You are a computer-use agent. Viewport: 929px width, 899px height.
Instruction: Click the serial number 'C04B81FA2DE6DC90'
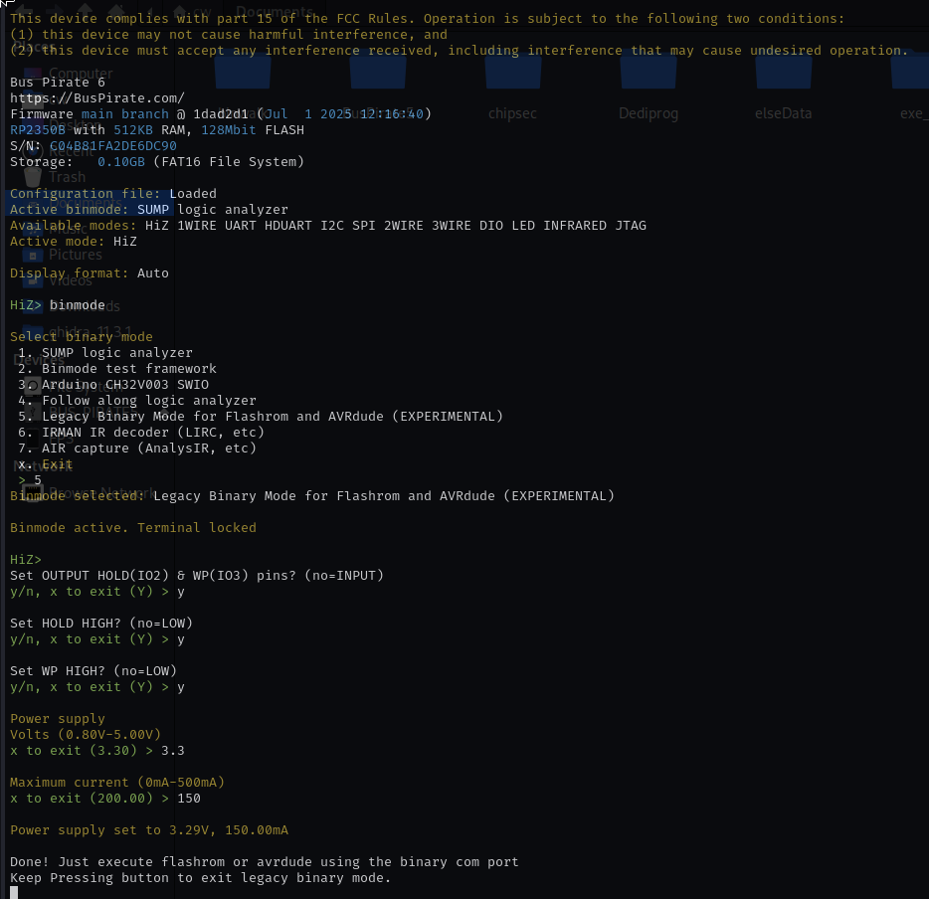(113, 145)
